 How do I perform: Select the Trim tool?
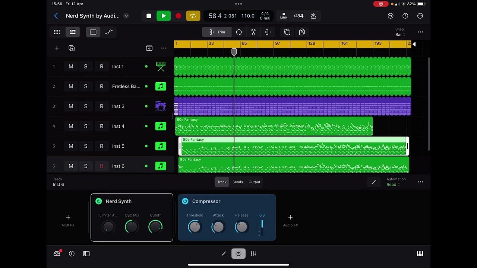click(217, 32)
